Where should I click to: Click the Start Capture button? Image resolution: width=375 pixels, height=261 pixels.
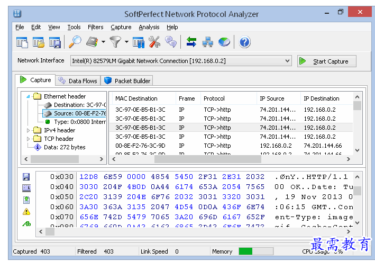click(327, 61)
